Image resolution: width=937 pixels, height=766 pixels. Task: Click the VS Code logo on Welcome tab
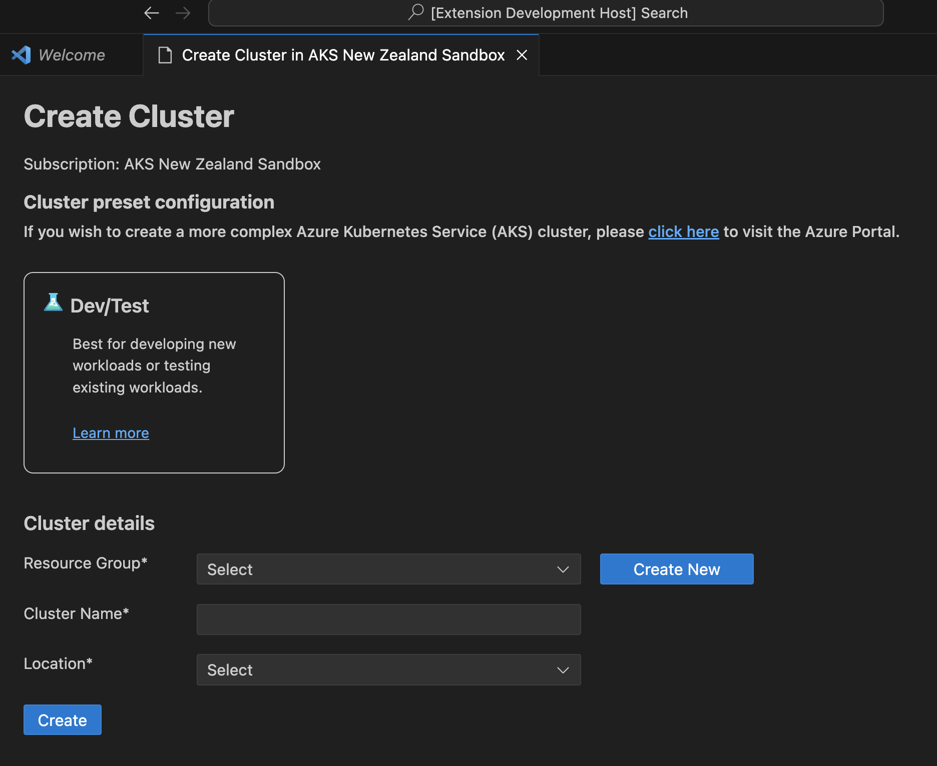tap(21, 55)
